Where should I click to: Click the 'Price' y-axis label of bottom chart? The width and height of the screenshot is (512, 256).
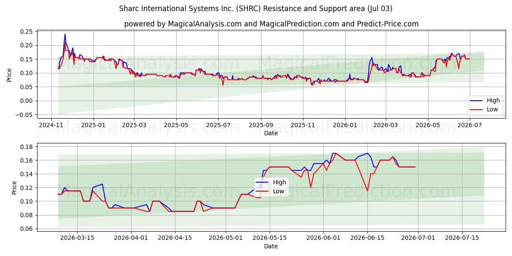click(15, 188)
